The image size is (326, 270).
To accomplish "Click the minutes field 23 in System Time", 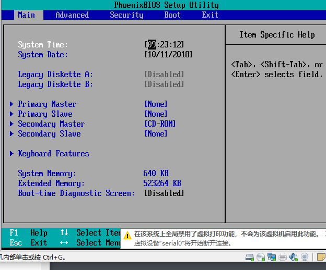I will point(164,44).
